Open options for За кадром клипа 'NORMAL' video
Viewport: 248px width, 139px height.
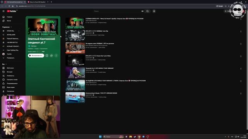point(241,44)
